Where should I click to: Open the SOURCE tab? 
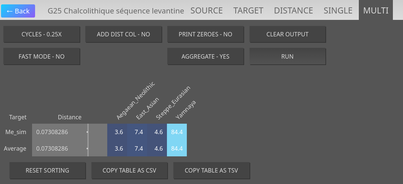pyautogui.click(x=206, y=10)
